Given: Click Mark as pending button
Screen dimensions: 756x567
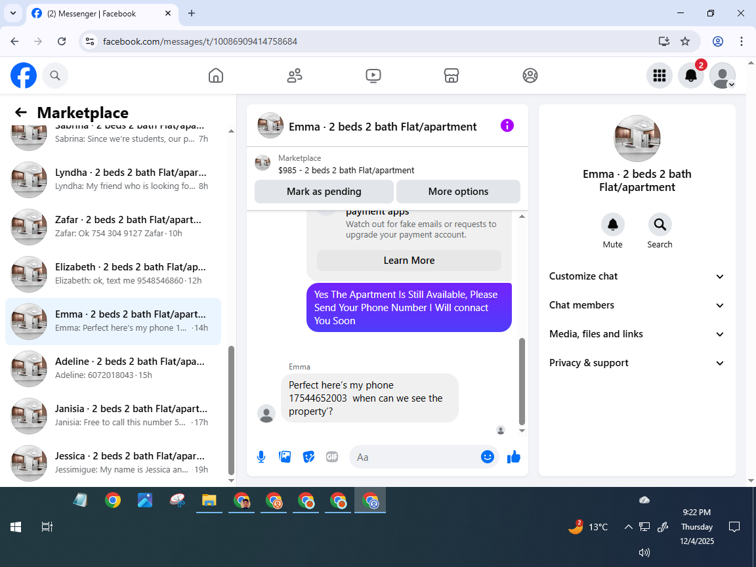Looking at the screenshot, I should [x=324, y=192].
